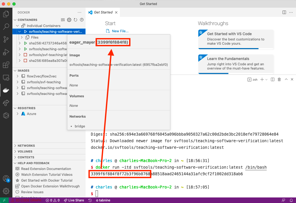Split the terminal pane

(x=272, y=80)
